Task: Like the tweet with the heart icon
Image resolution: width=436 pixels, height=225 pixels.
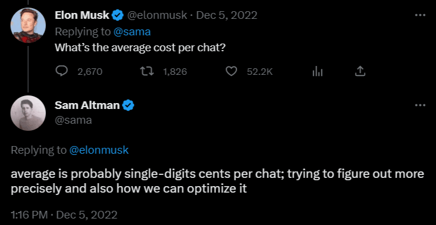Action: click(231, 72)
